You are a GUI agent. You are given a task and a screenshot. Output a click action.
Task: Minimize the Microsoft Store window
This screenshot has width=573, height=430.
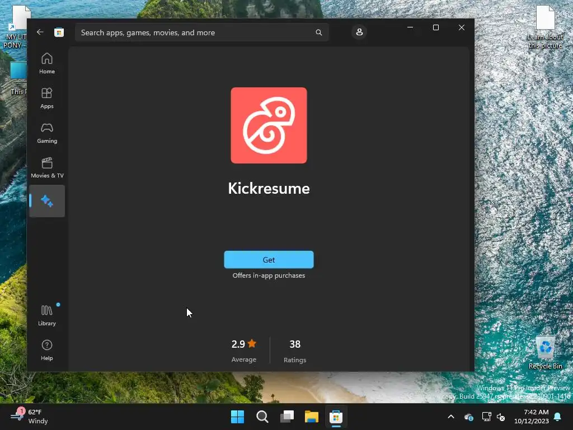click(x=410, y=27)
